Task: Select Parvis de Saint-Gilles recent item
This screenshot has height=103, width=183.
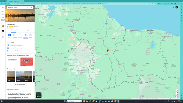Action: [3, 32]
